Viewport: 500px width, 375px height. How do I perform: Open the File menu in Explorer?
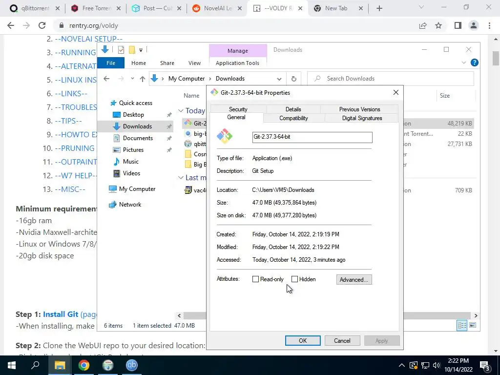(x=111, y=63)
